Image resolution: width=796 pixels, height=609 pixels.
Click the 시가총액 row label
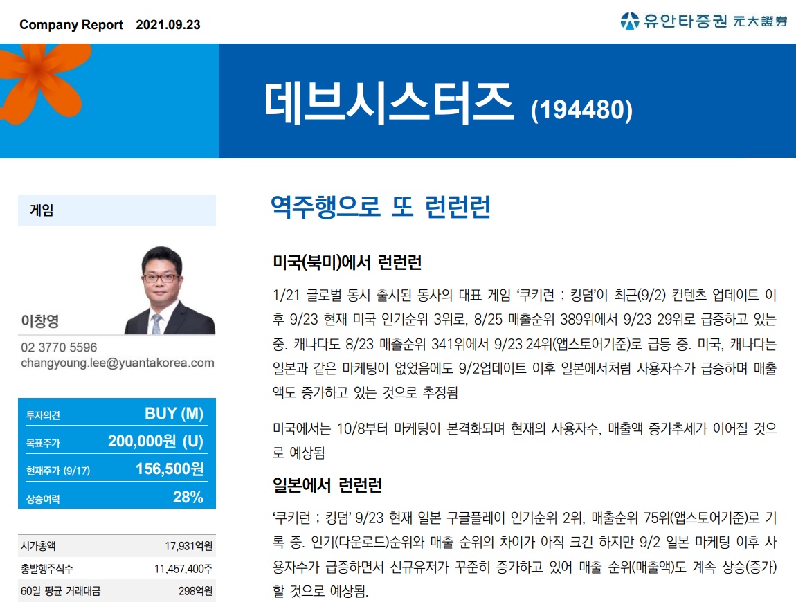tap(39, 545)
